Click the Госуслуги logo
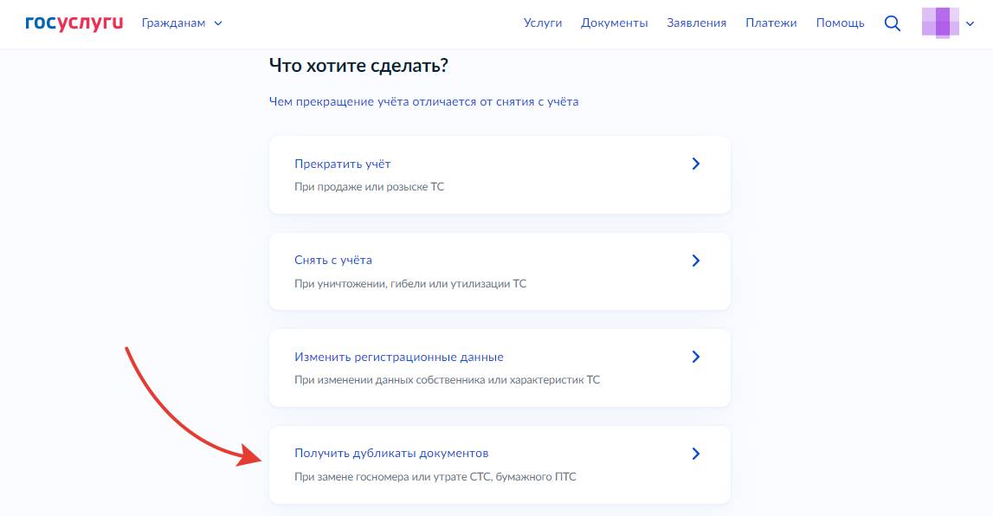Screen dimensions: 993x516 [x=75, y=23]
